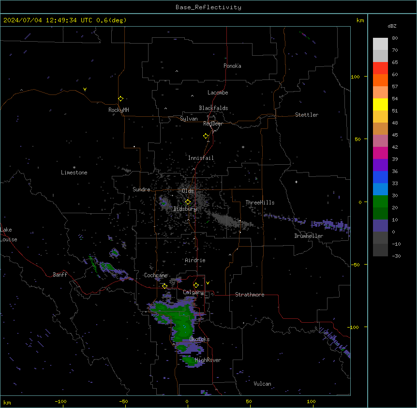Pick the pink 45-42 dBZ legend swatch

click(380, 141)
